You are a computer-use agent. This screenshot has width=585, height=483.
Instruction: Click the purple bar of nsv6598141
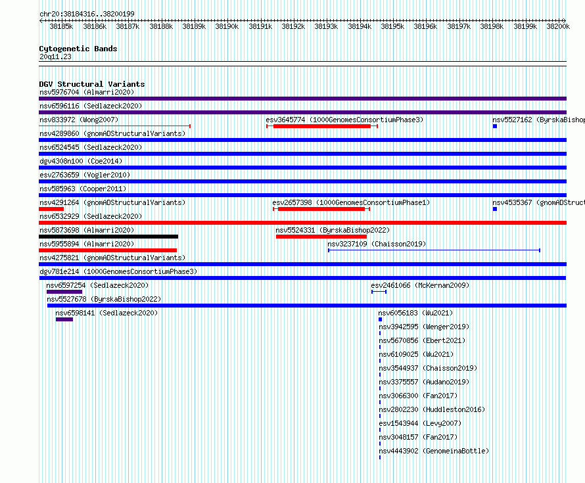[x=64, y=319]
